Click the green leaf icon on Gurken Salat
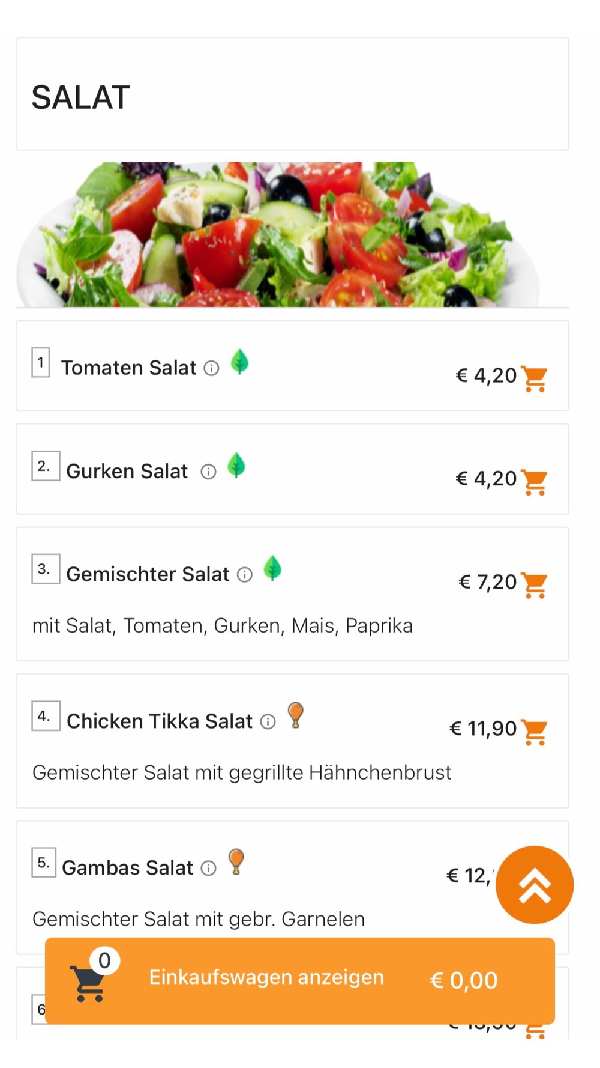This screenshot has width=600, height=1068. click(x=236, y=466)
